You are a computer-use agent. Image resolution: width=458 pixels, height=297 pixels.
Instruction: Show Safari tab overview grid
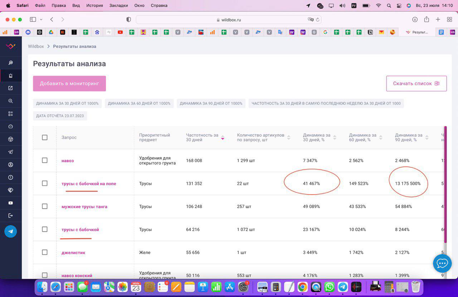coord(450,20)
